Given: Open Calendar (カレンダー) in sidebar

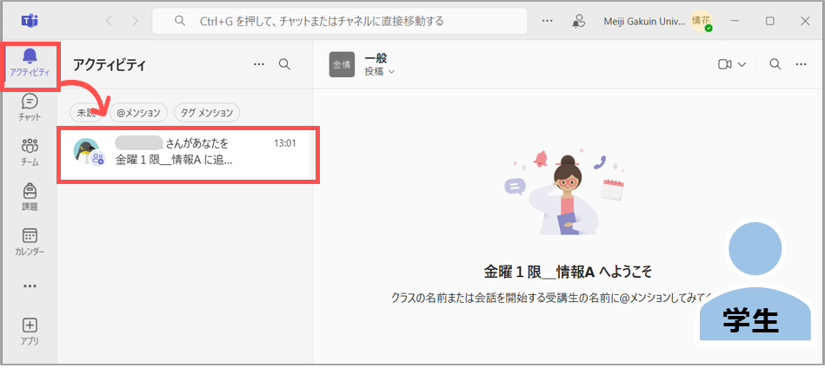Looking at the screenshot, I should pos(30,242).
